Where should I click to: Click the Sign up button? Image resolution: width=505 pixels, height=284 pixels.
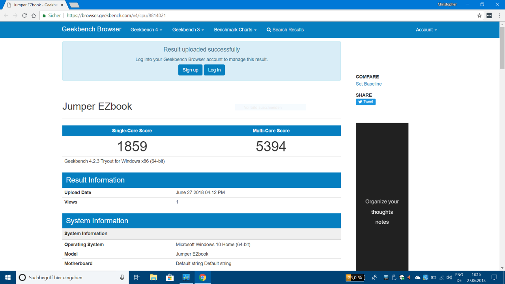click(x=190, y=70)
